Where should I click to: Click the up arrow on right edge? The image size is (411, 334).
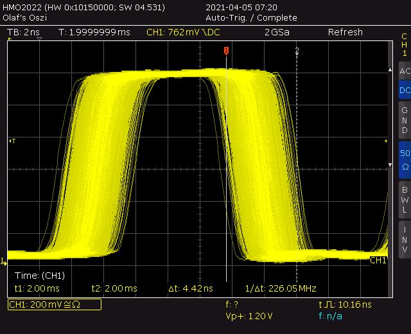(x=390, y=69)
